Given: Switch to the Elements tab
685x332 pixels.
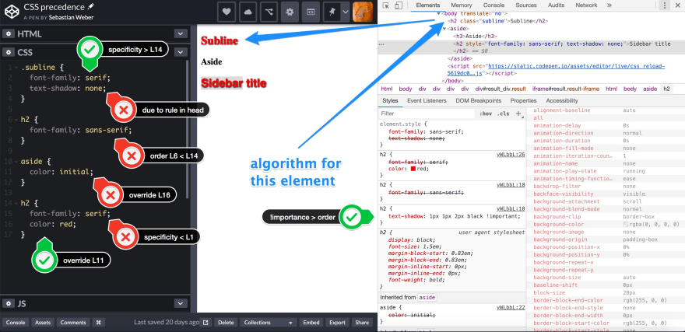Looking at the screenshot, I should click(x=427, y=5).
